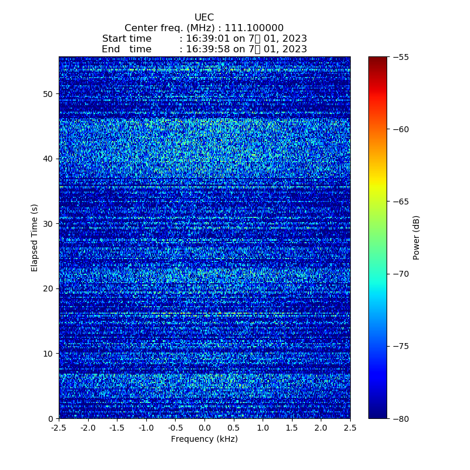
Task: Click the End time text line
Action: pyautogui.click(x=204, y=49)
